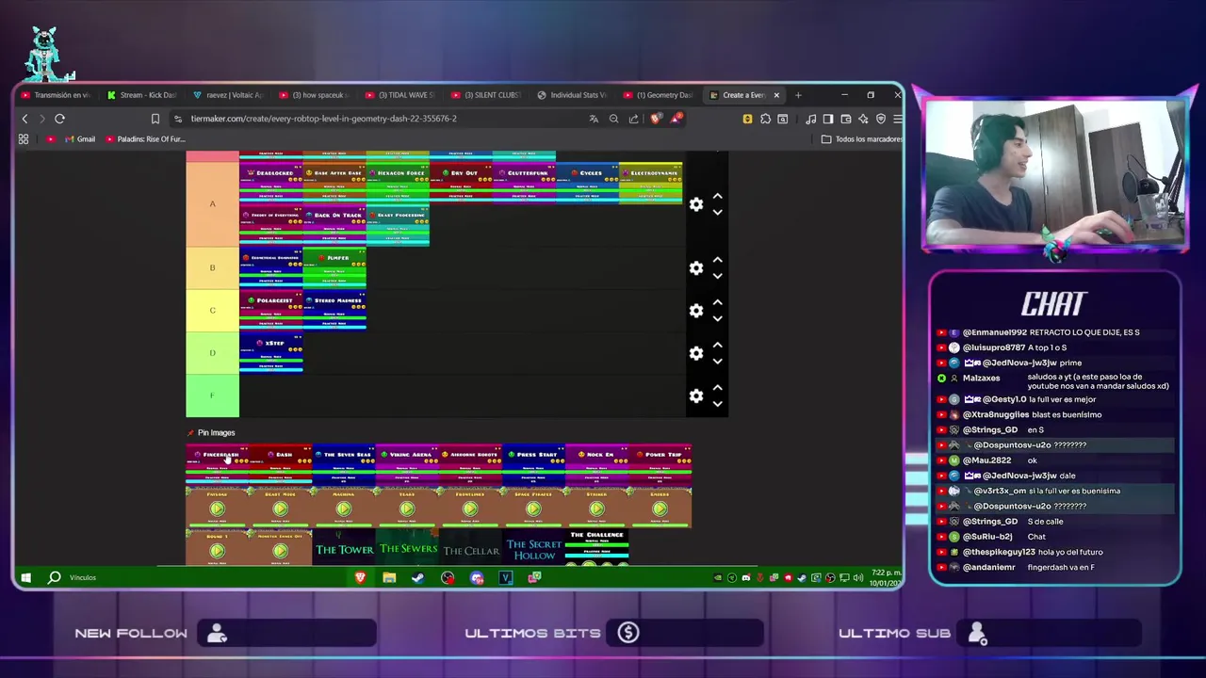Click the green tier F label cell
Screen dimensions: 1206x678
(x=212, y=395)
